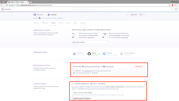This screenshot has width=179, height=101.
Task: Click master badge after Automatically deploys from
Action: tap(95, 73)
